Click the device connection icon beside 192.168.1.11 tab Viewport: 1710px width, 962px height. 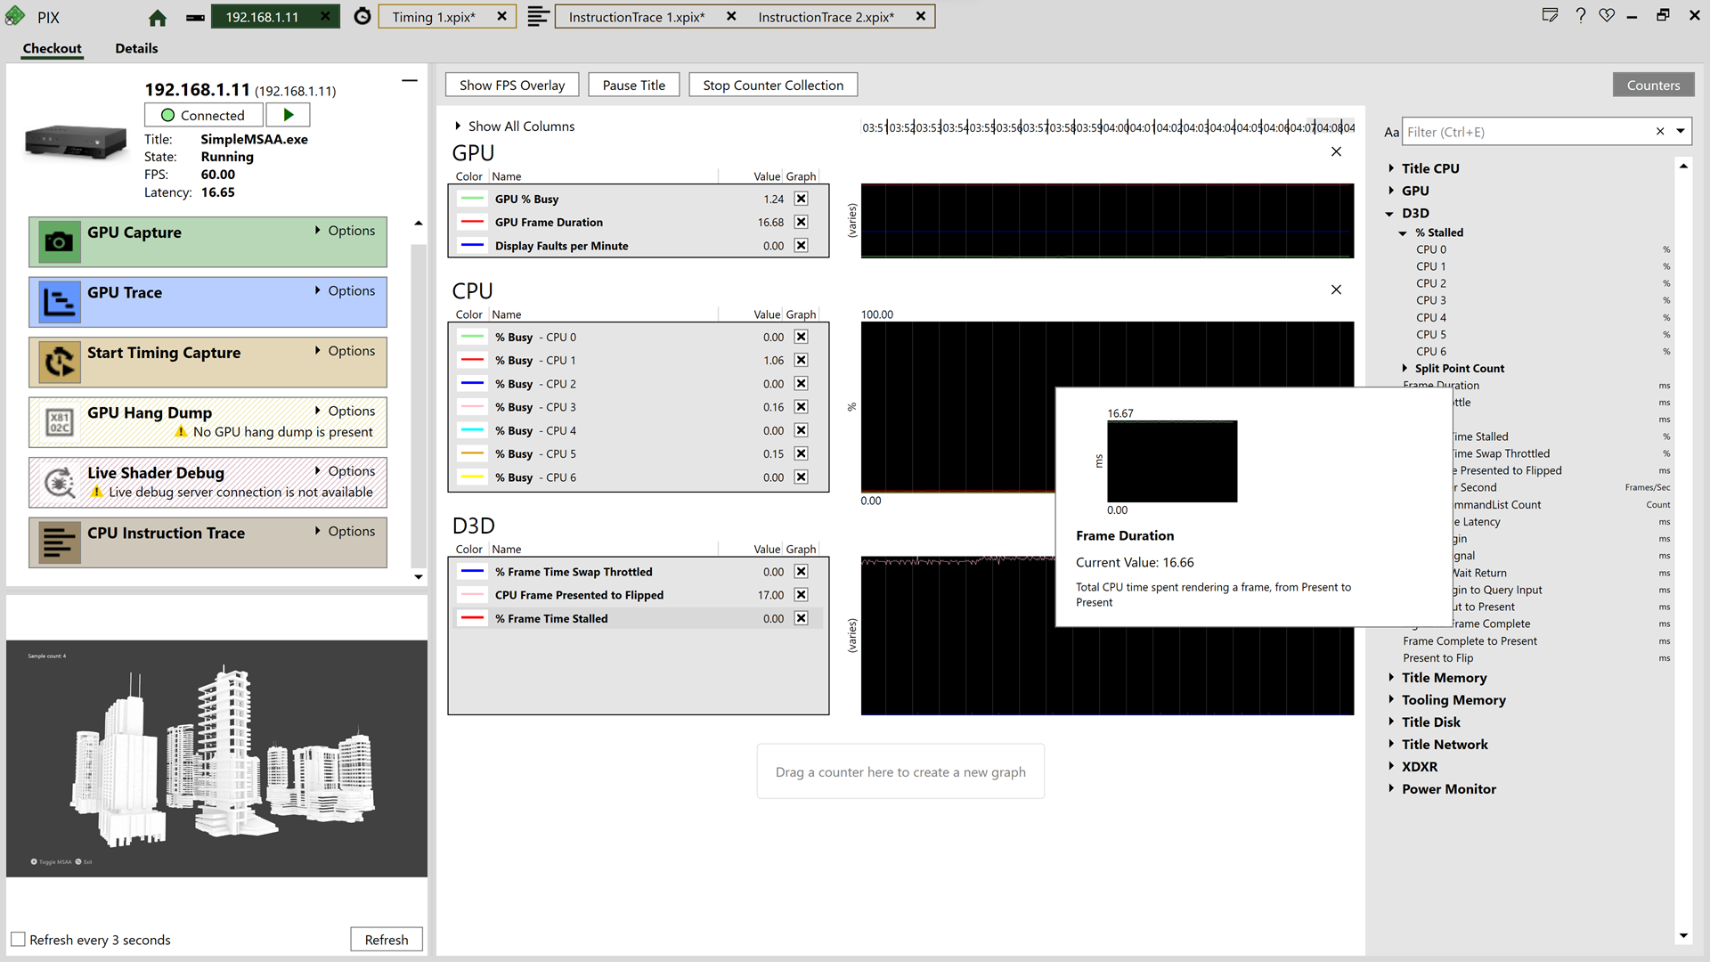pyautogui.click(x=196, y=17)
